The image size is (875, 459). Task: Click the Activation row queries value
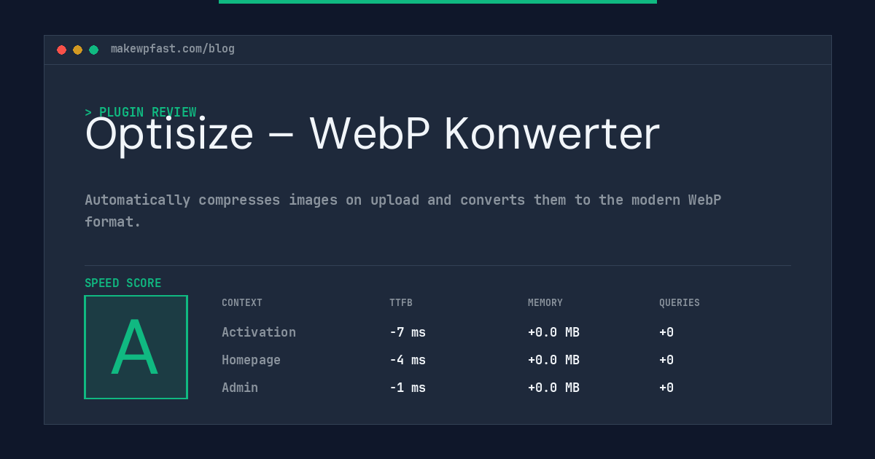click(x=666, y=332)
